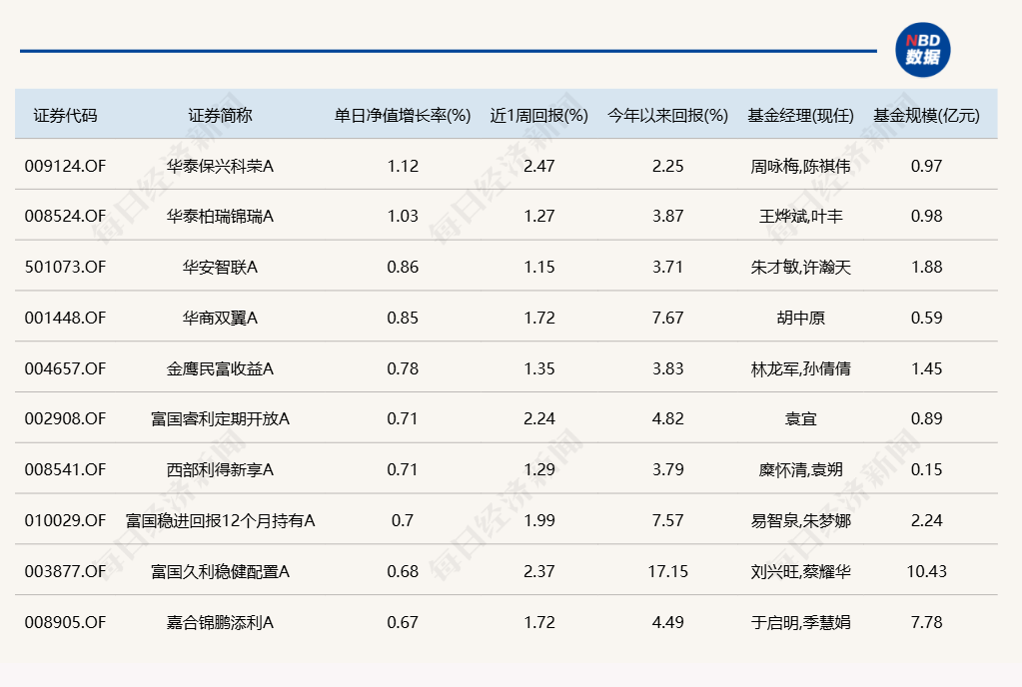Select fund code 008541.OF

(65, 469)
